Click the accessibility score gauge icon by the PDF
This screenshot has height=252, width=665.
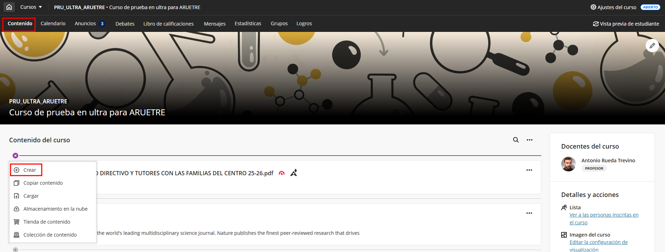click(x=281, y=173)
